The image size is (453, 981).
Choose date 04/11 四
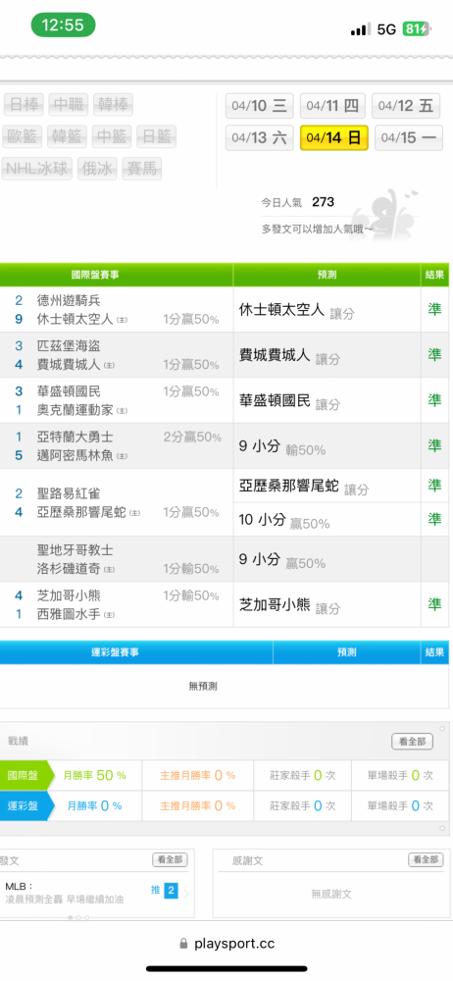tap(332, 106)
